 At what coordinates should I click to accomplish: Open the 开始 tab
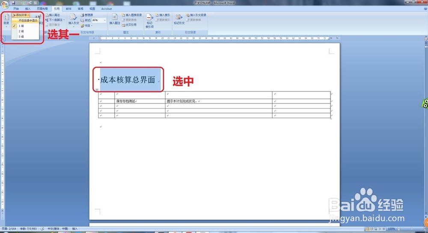[16, 9]
